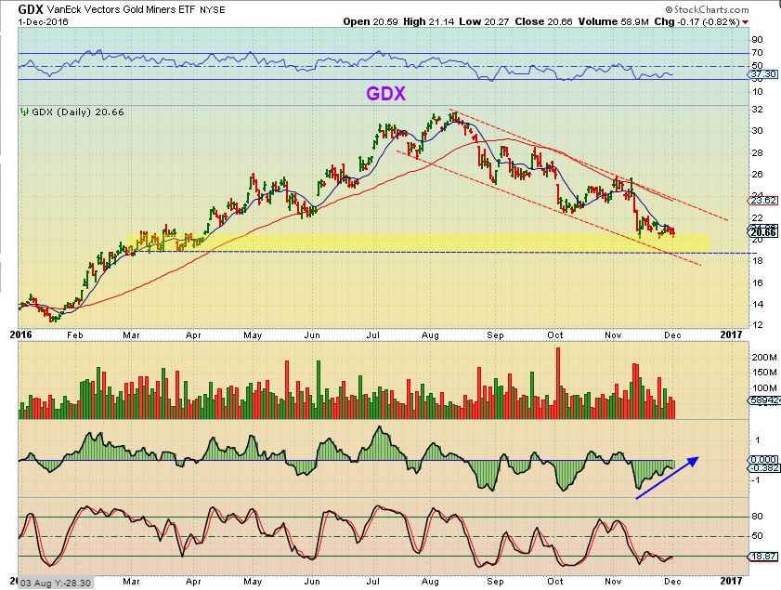Click the NYSE exchange label
Image resolution: width=781 pixels, height=590 pixels.
click(212, 10)
